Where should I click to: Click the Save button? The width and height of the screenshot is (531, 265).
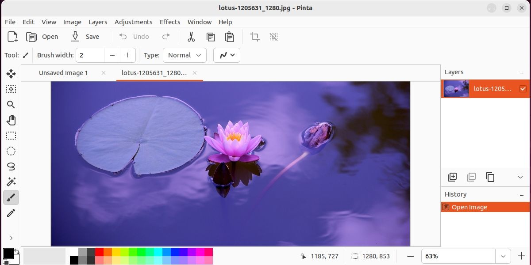point(85,37)
